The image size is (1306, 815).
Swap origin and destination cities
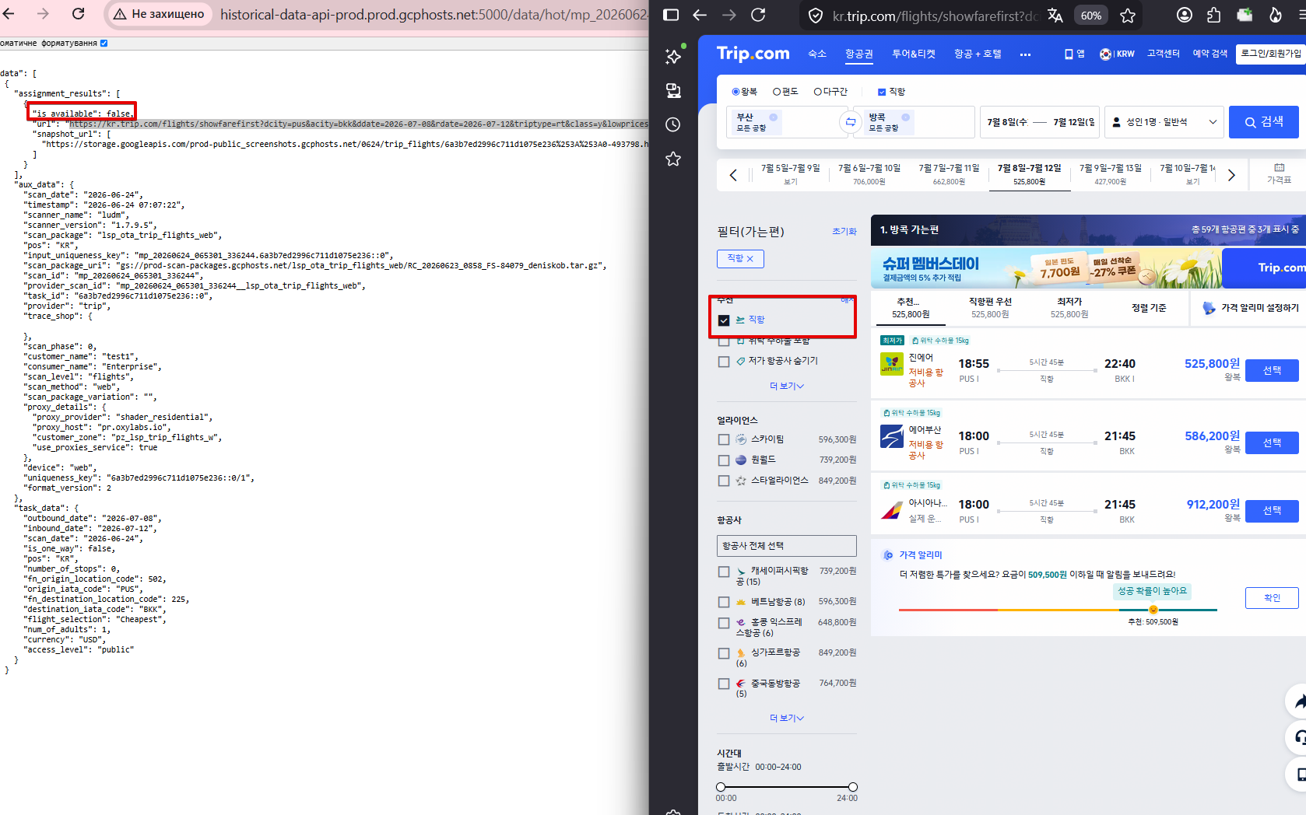point(851,122)
